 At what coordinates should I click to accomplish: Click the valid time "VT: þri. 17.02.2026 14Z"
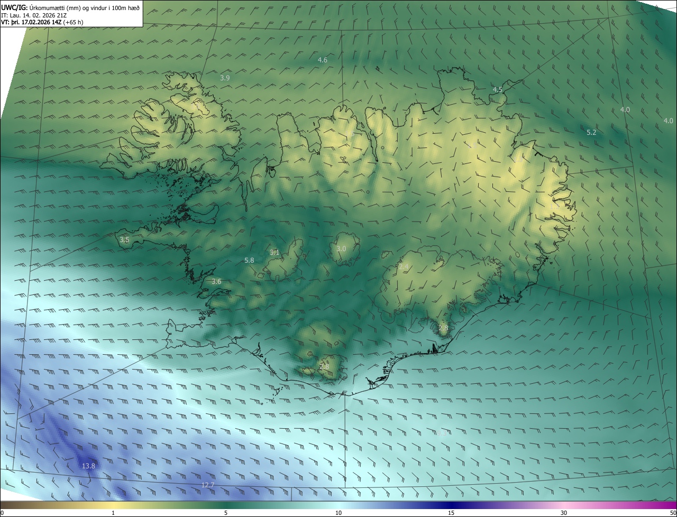click(x=31, y=22)
